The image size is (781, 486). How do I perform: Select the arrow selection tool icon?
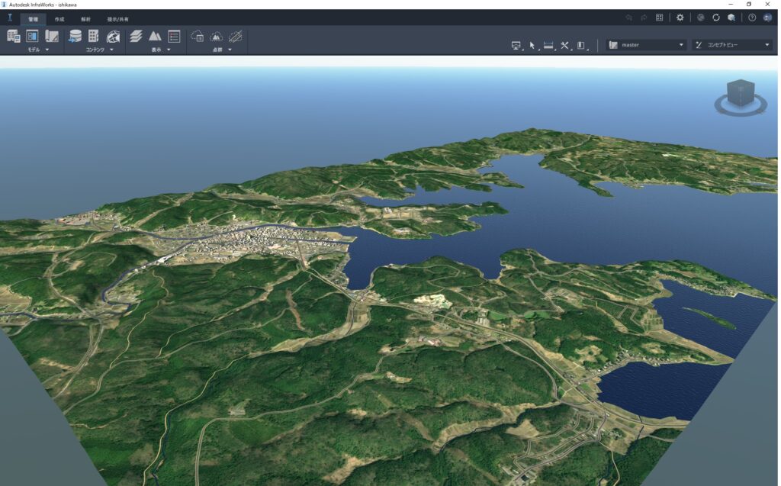(532, 45)
